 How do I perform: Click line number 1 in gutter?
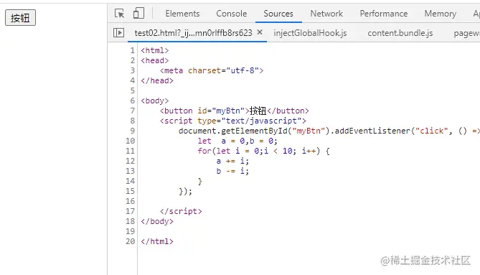pos(132,50)
